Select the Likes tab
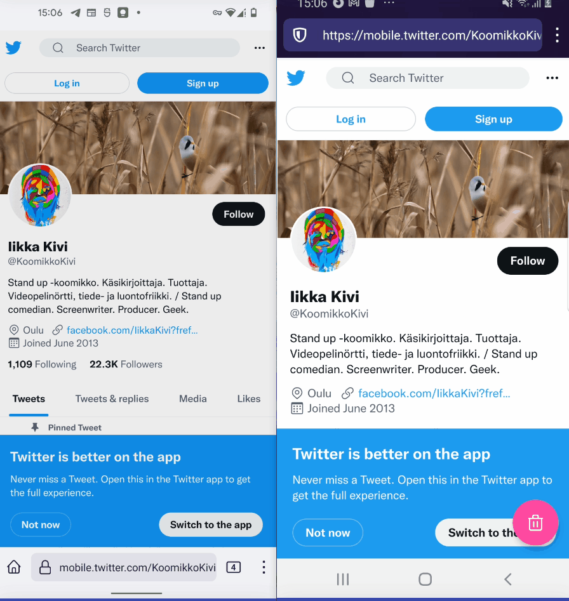The width and height of the screenshot is (569, 601). (248, 399)
